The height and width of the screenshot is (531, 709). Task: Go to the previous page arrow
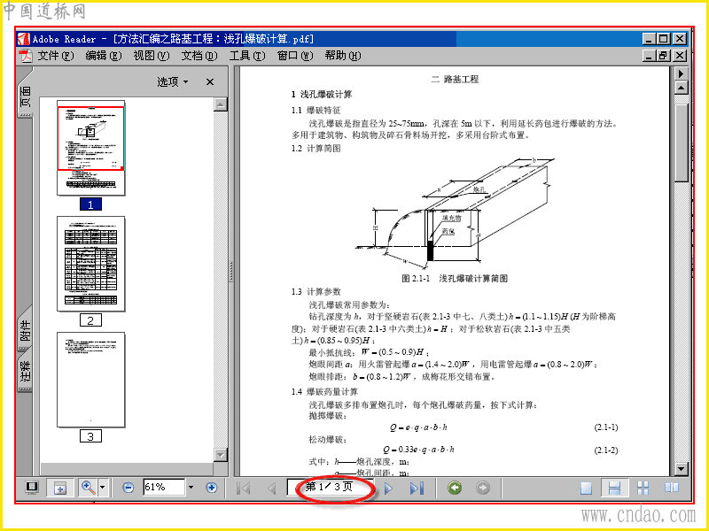[272, 489]
